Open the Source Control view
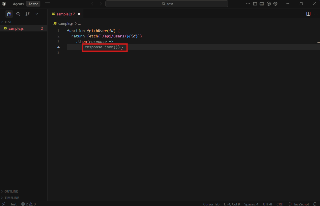320x206 pixels. [x=28, y=14]
